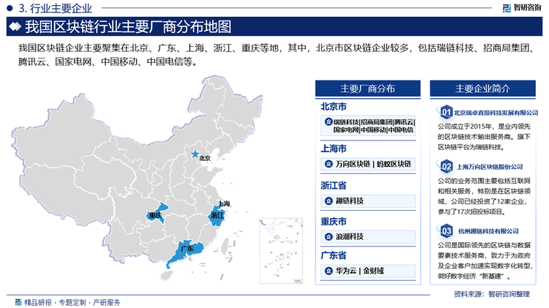Click the source note 资料来源：智研咨询整理

pyautogui.click(x=492, y=294)
